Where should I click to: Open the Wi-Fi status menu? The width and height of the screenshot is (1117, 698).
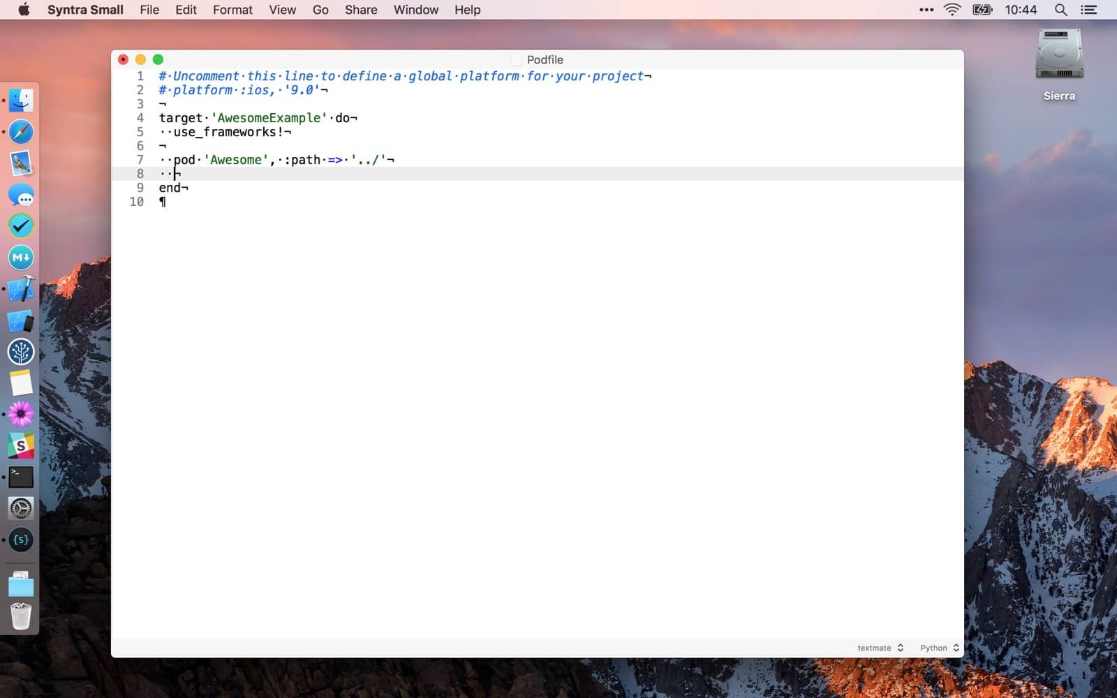tap(952, 10)
